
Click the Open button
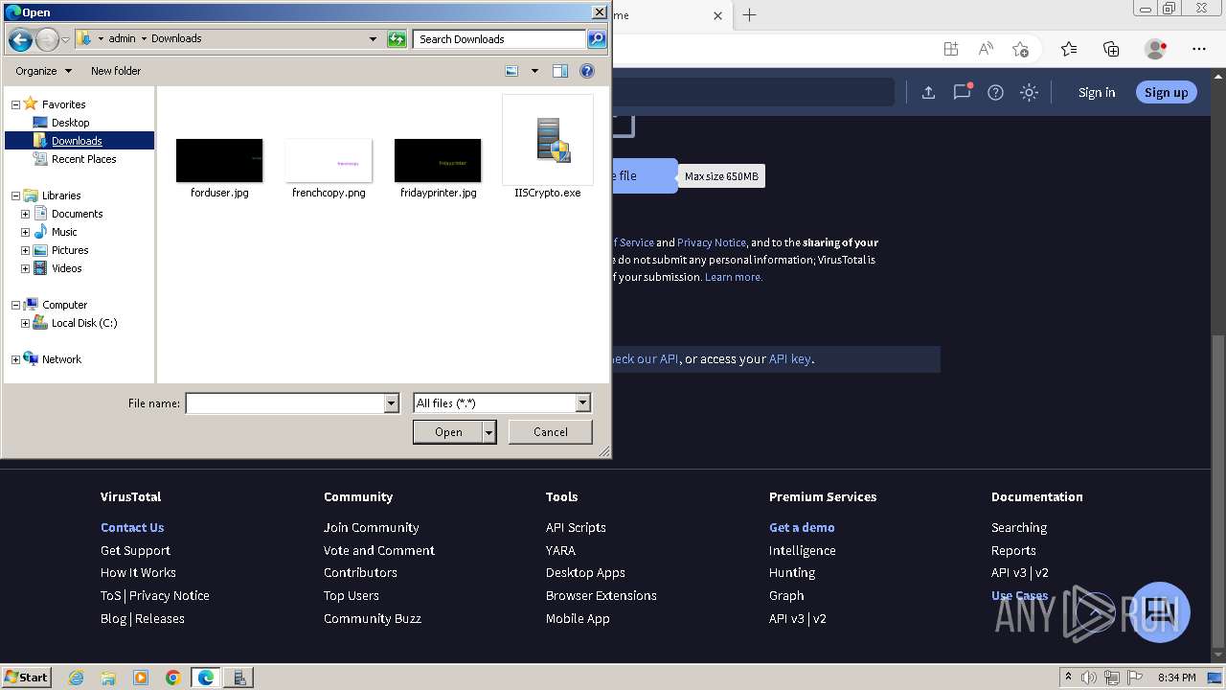click(x=448, y=432)
